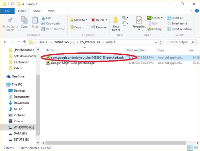The image size is (200, 151).
Task: Switch to the Home tab
Action: [22, 11]
